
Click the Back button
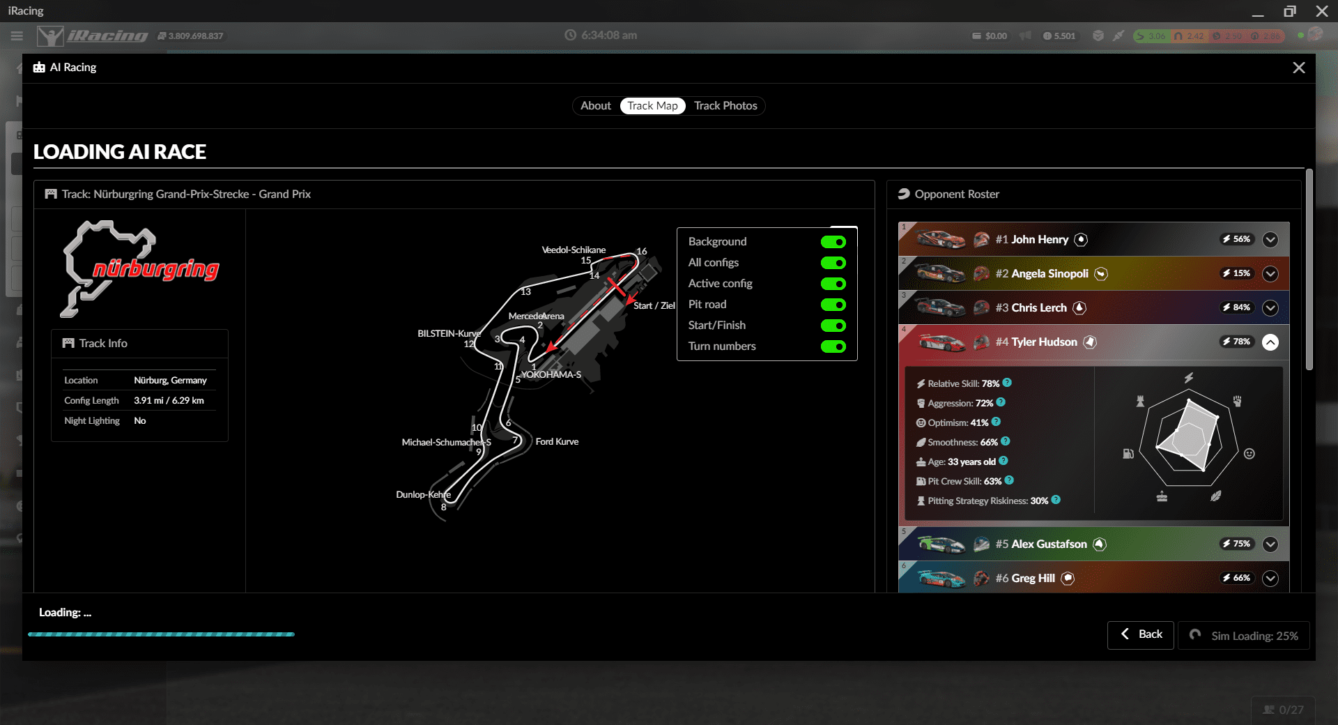(1141, 634)
